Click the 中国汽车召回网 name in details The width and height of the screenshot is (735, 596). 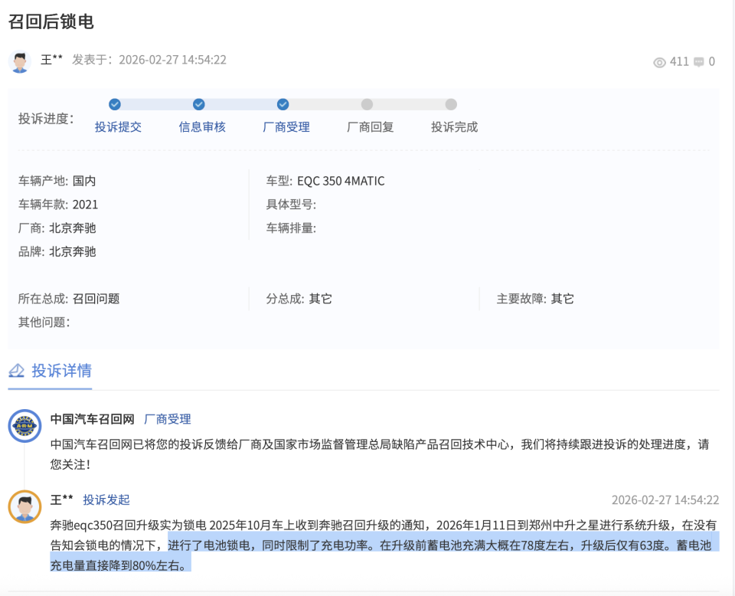tap(93, 419)
